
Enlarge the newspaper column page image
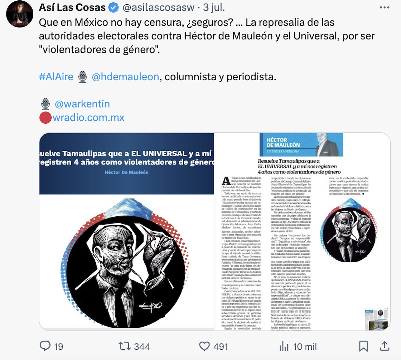pyautogui.click(x=302, y=231)
